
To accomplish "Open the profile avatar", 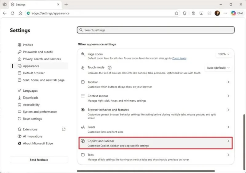I will point(217,13).
